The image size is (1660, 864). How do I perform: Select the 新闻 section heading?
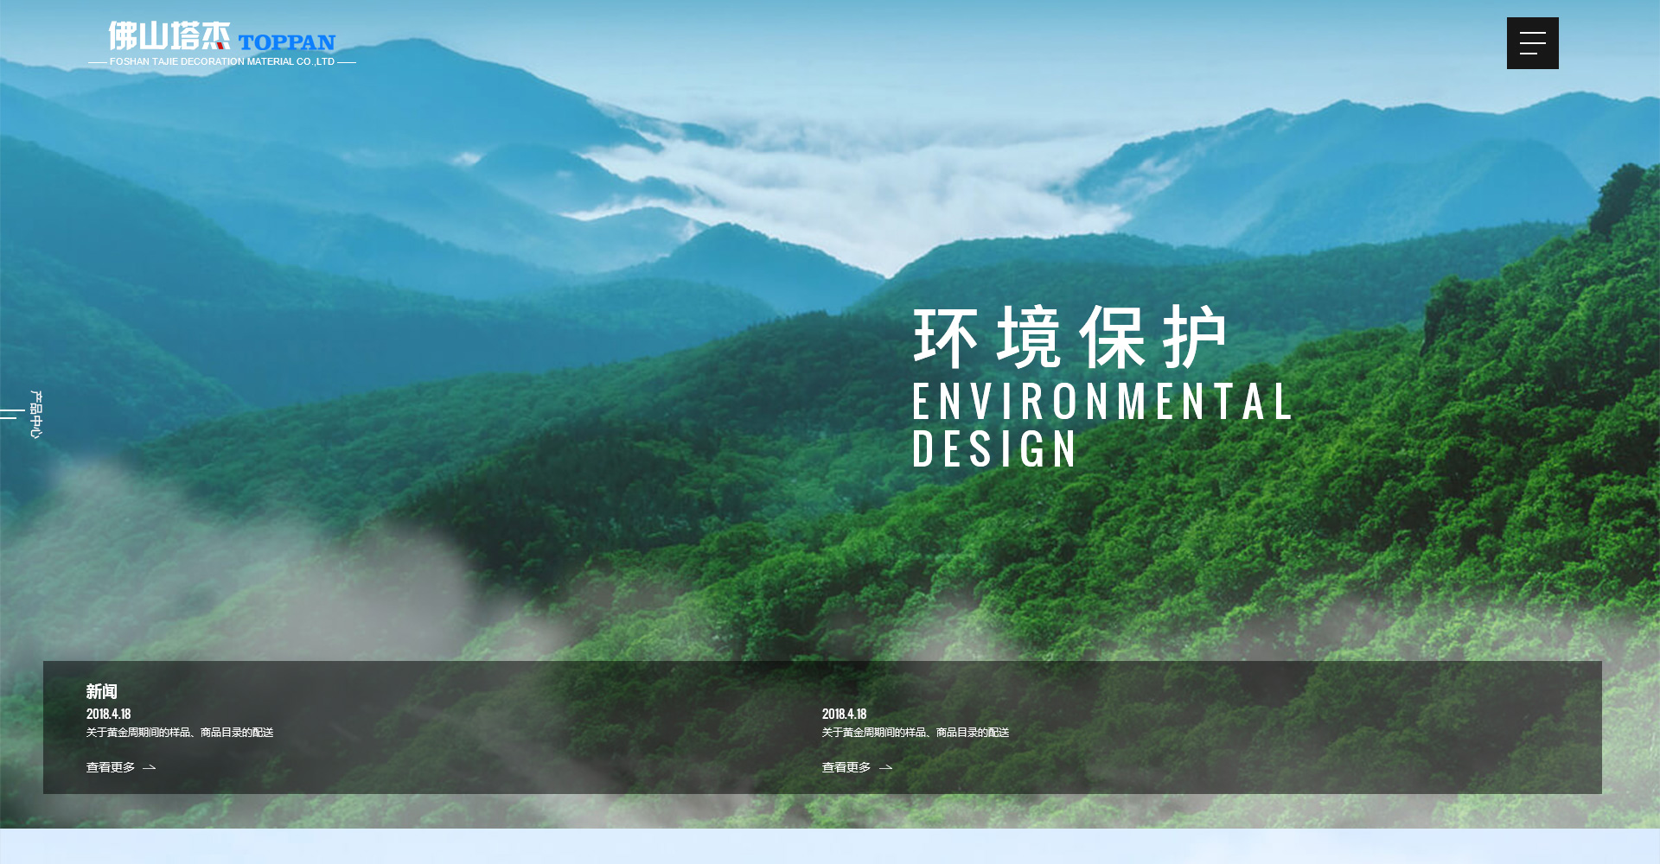coord(101,691)
